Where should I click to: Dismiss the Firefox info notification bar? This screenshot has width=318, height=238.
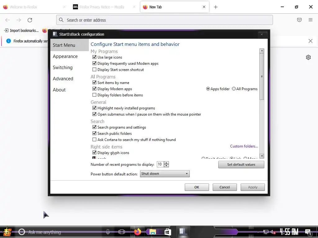(x=310, y=41)
